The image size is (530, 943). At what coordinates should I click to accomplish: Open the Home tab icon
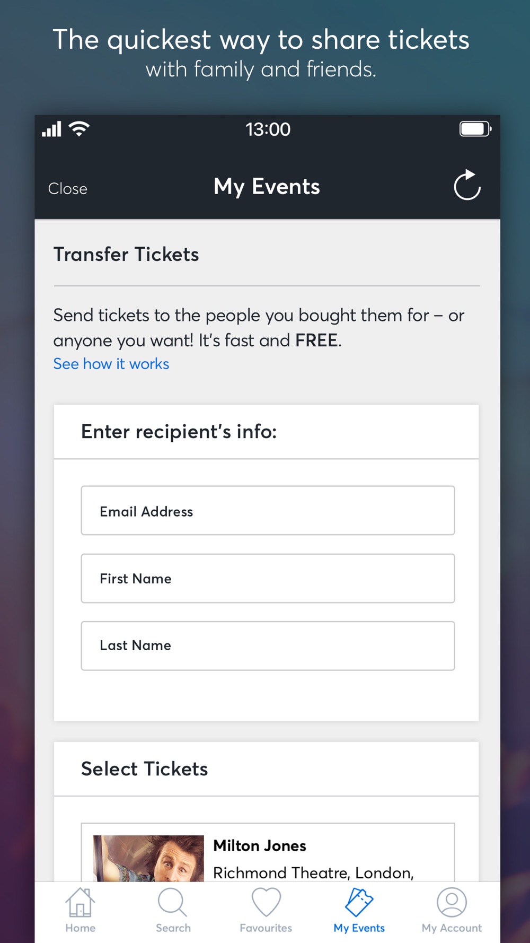tap(80, 902)
